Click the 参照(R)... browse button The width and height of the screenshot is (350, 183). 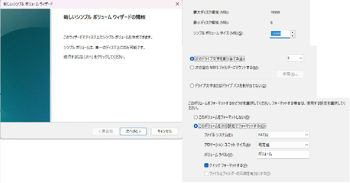coord(290,74)
